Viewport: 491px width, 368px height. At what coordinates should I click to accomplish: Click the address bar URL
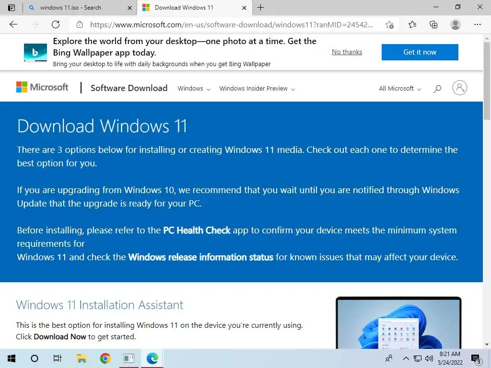[232, 25]
